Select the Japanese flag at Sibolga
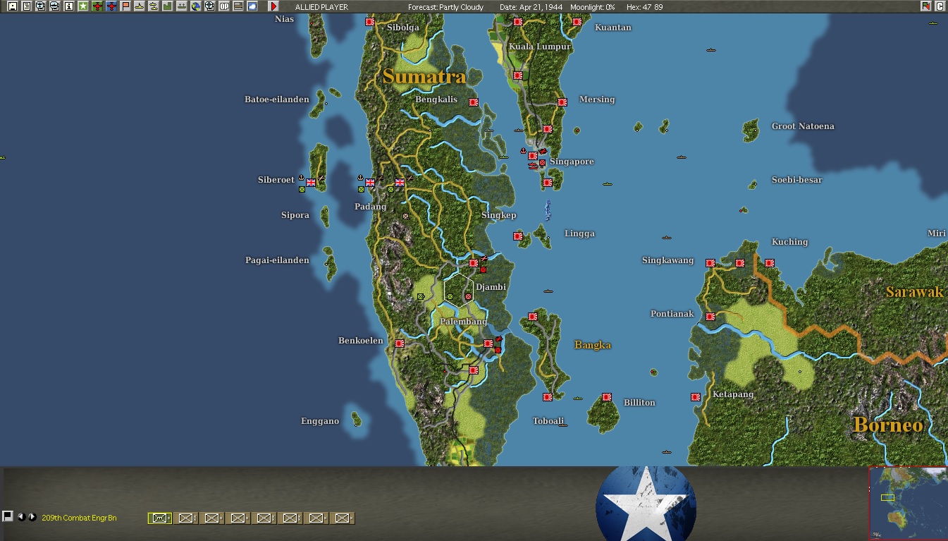The image size is (948, 541). click(370, 22)
